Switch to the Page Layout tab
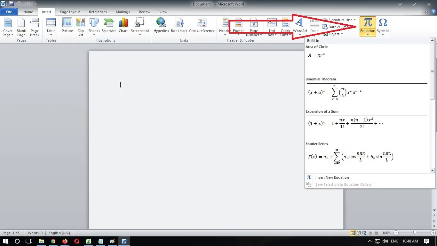Viewport: 437px width, 246px height. (70, 12)
